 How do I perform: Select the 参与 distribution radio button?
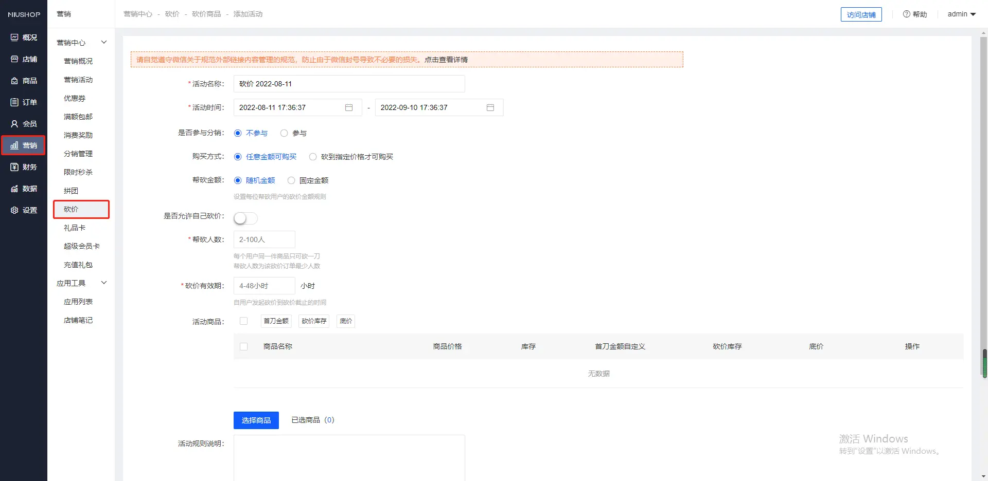point(284,133)
